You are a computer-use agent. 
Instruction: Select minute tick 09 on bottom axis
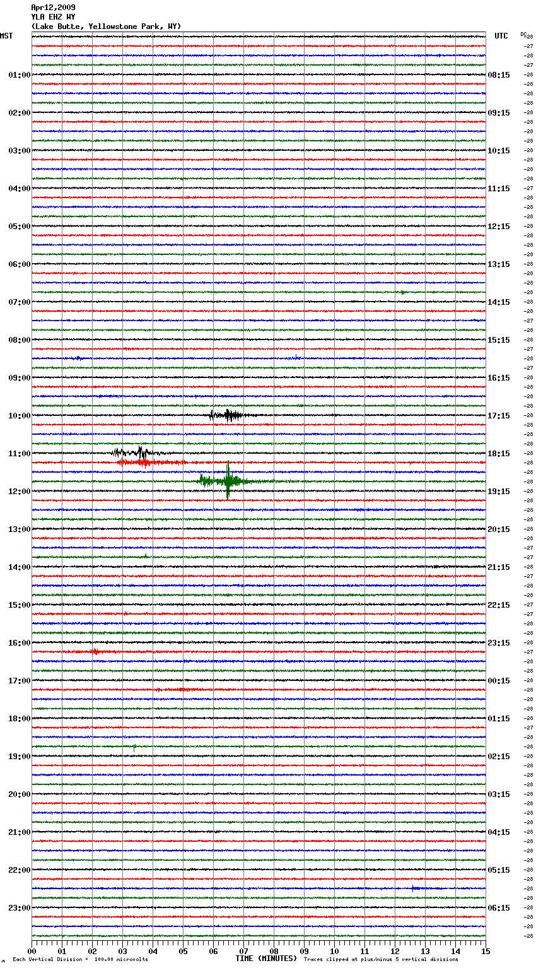point(304,951)
